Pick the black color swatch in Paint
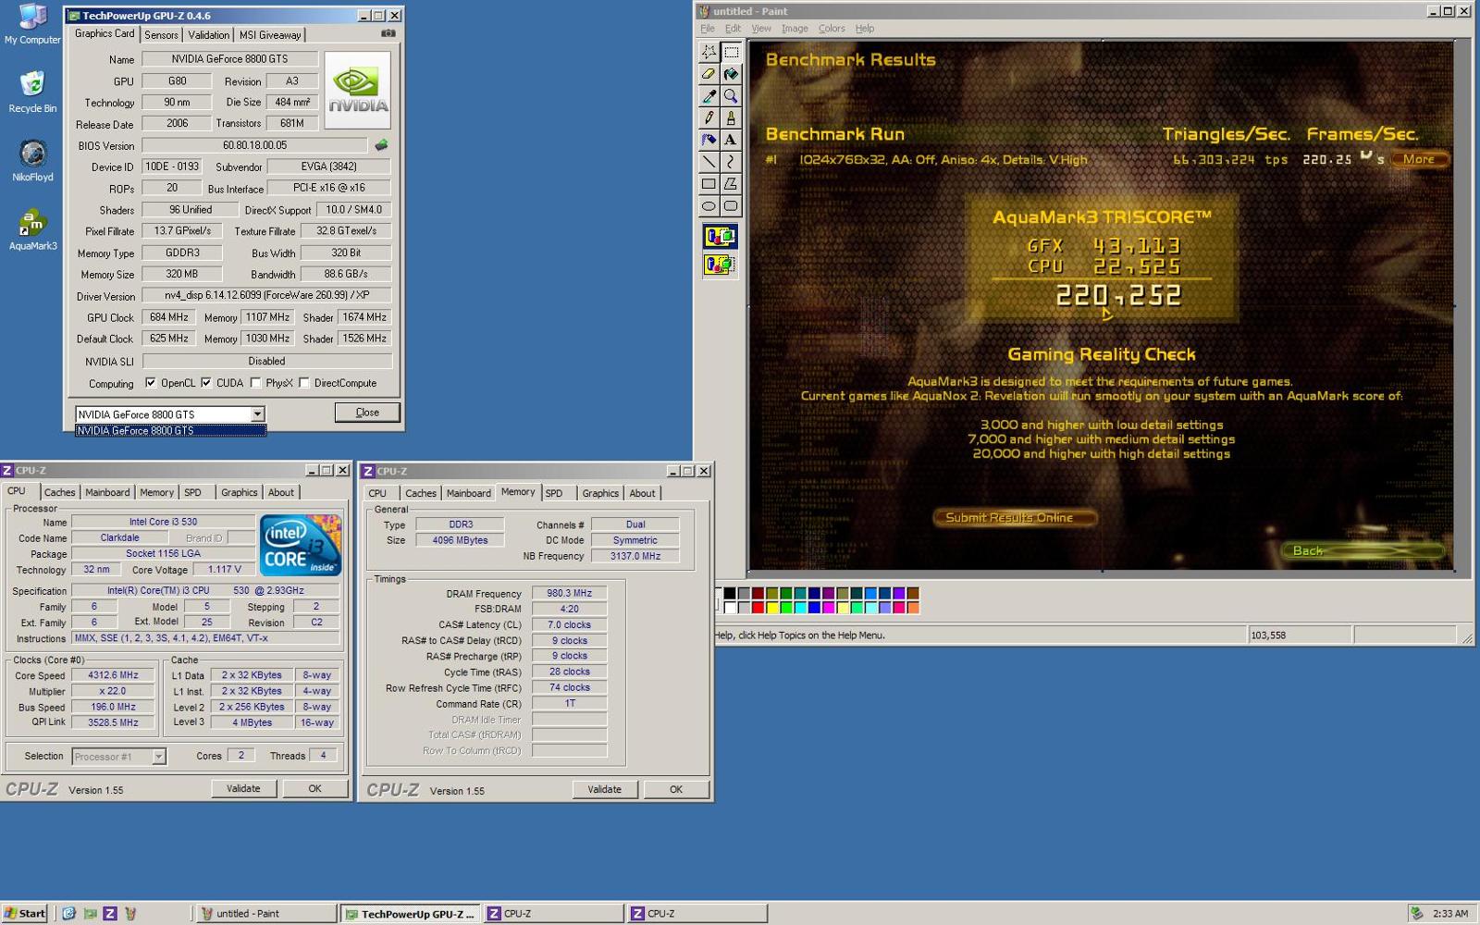Image resolution: width=1480 pixels, height=925 pixels. 730,594
